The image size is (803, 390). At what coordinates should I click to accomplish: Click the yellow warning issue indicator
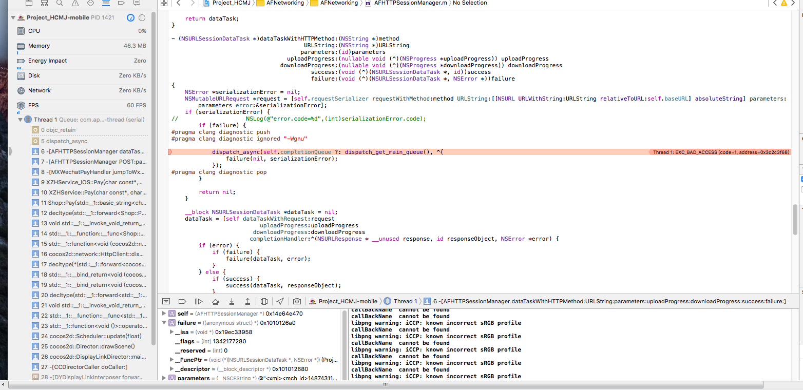tap(784, 3)
